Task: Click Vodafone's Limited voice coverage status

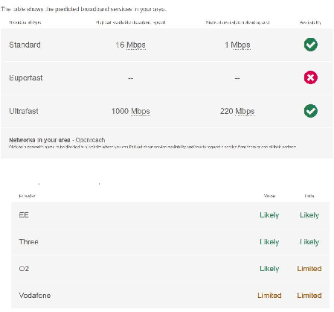Action: click(269, 296)
